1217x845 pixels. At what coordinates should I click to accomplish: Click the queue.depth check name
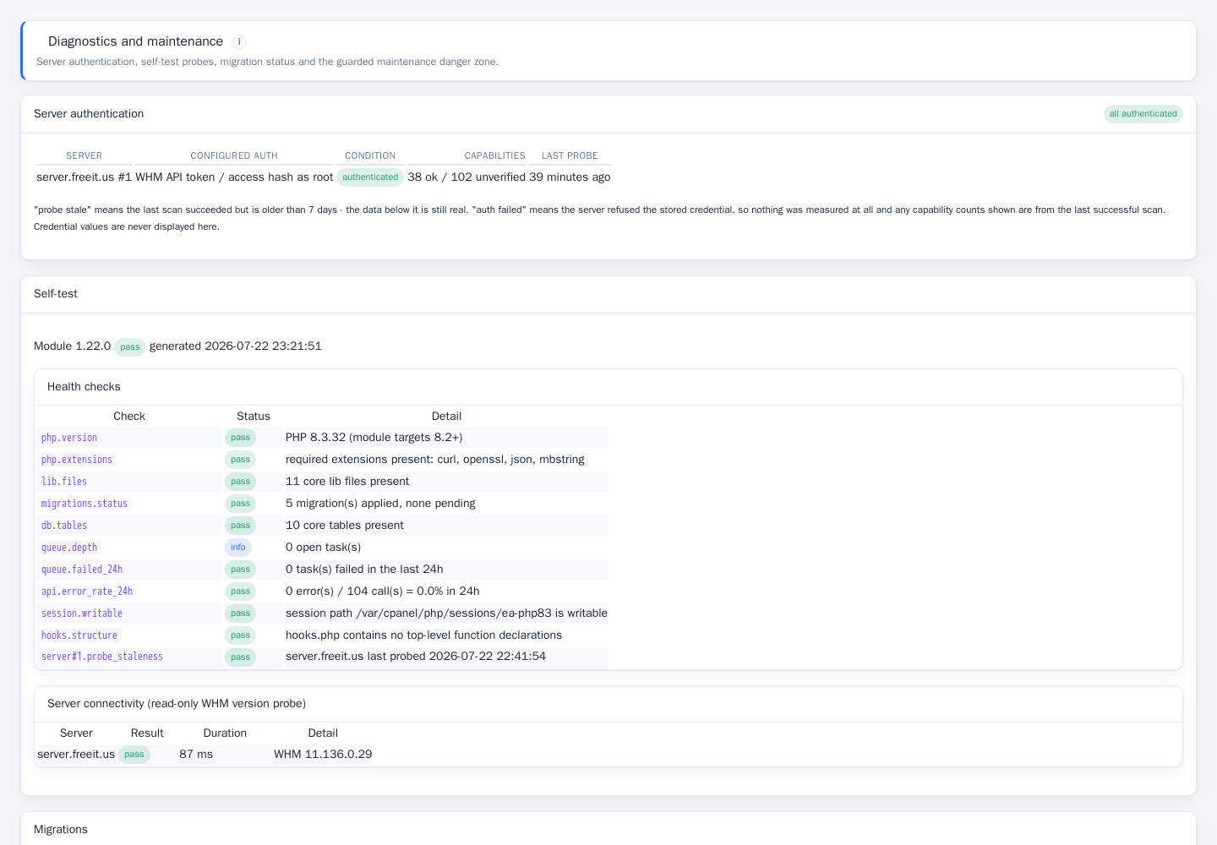(69, 548)
